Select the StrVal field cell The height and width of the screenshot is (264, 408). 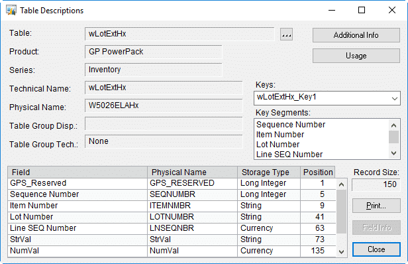click(x=77, y=239)
